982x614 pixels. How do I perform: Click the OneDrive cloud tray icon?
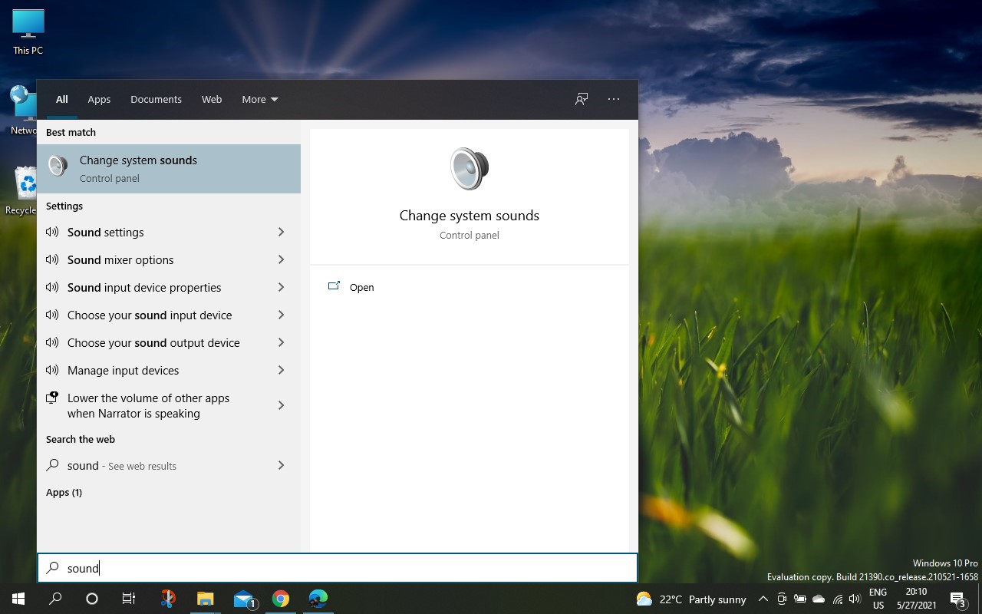tap(819, 599)
